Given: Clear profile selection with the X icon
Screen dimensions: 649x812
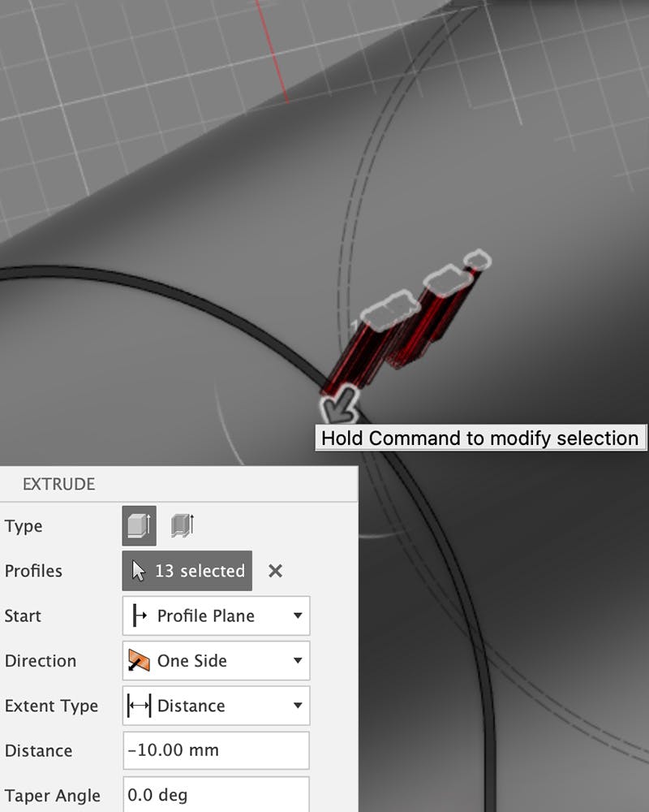Looking at the screenshot, I should click(275, 571).
